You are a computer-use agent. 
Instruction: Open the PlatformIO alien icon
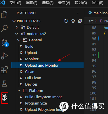pyautogui.click(x=5, y=98)
